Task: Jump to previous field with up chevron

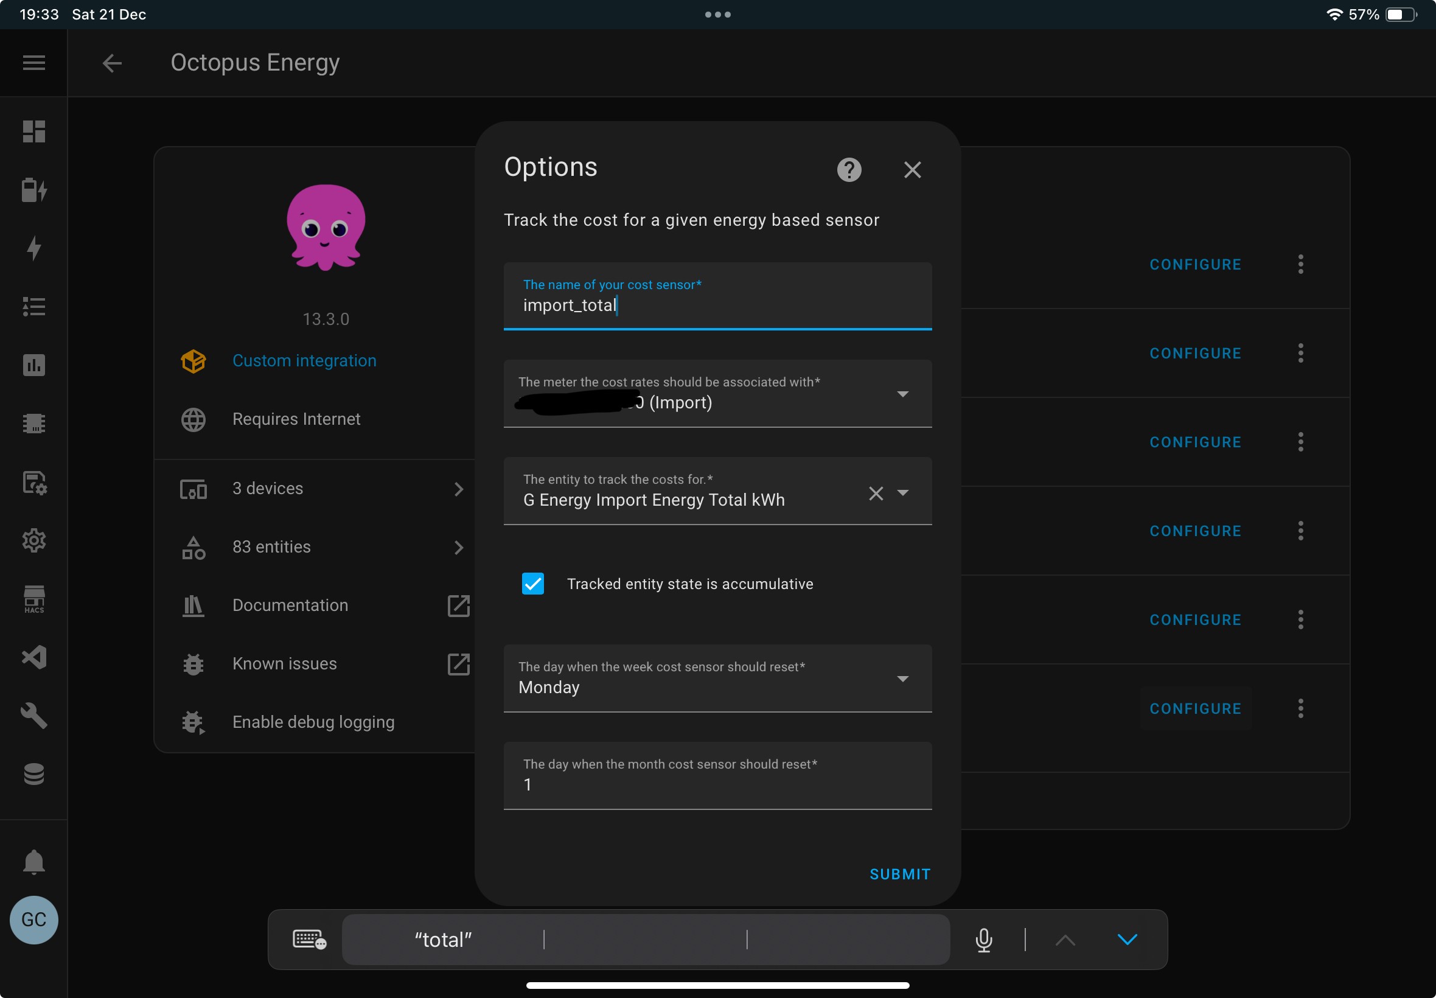Action: [1065, 939]
